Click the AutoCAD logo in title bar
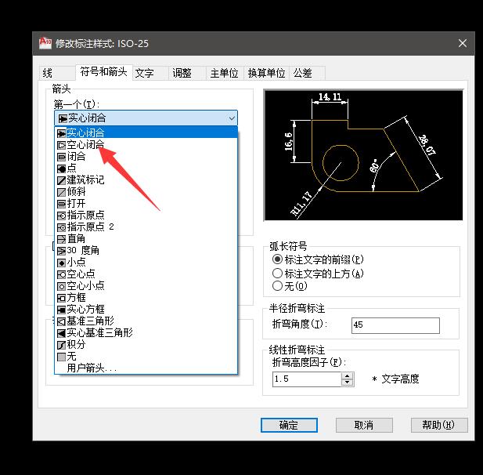 click(45, 43)
